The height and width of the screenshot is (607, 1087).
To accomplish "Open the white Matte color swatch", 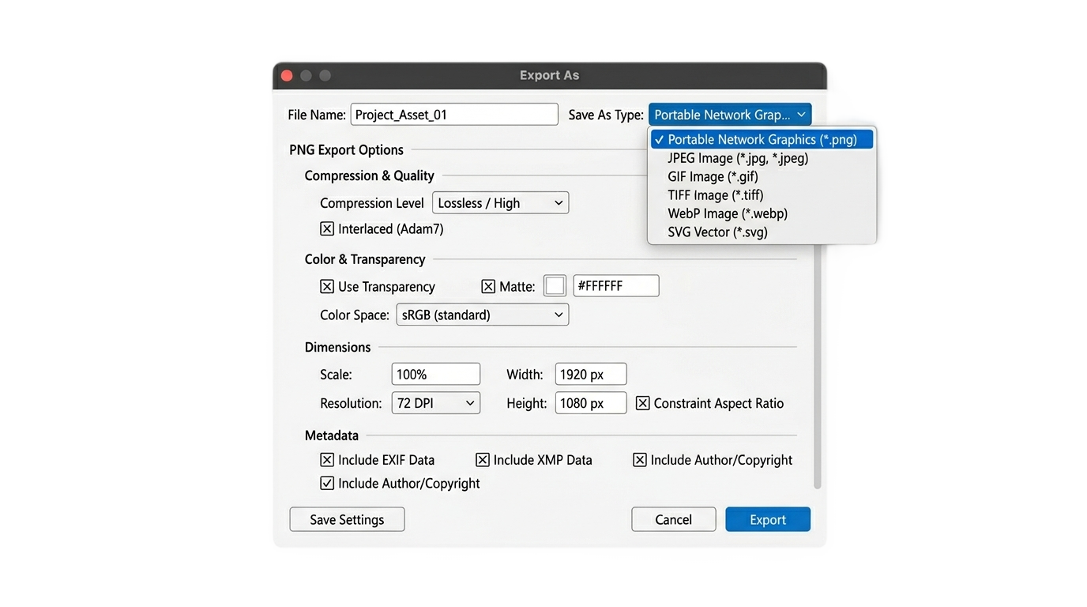I will (x=555, y=286).
